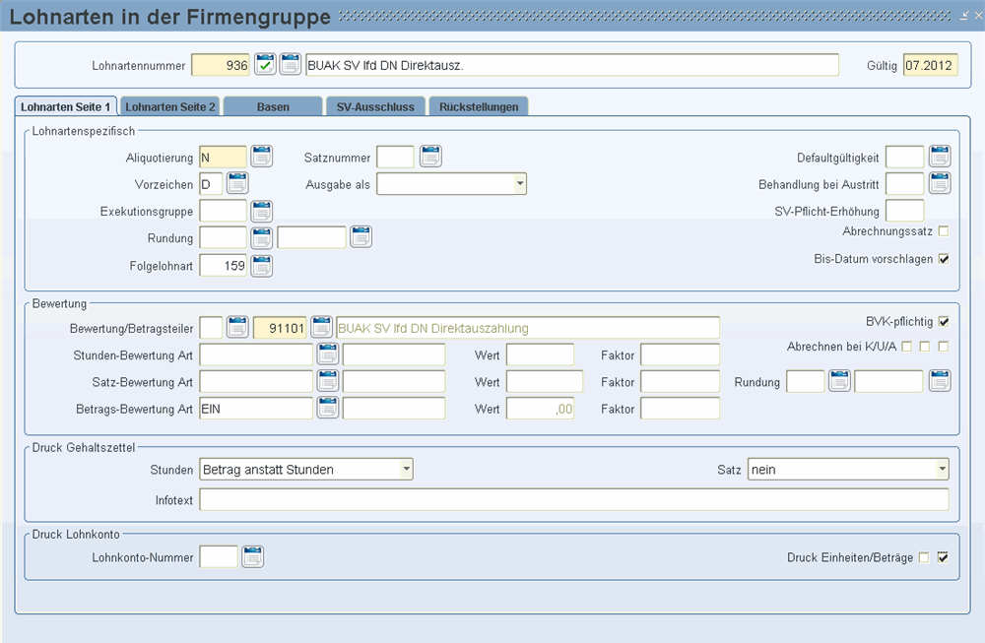
Task: Open the Basen tab
Action: 273,106
